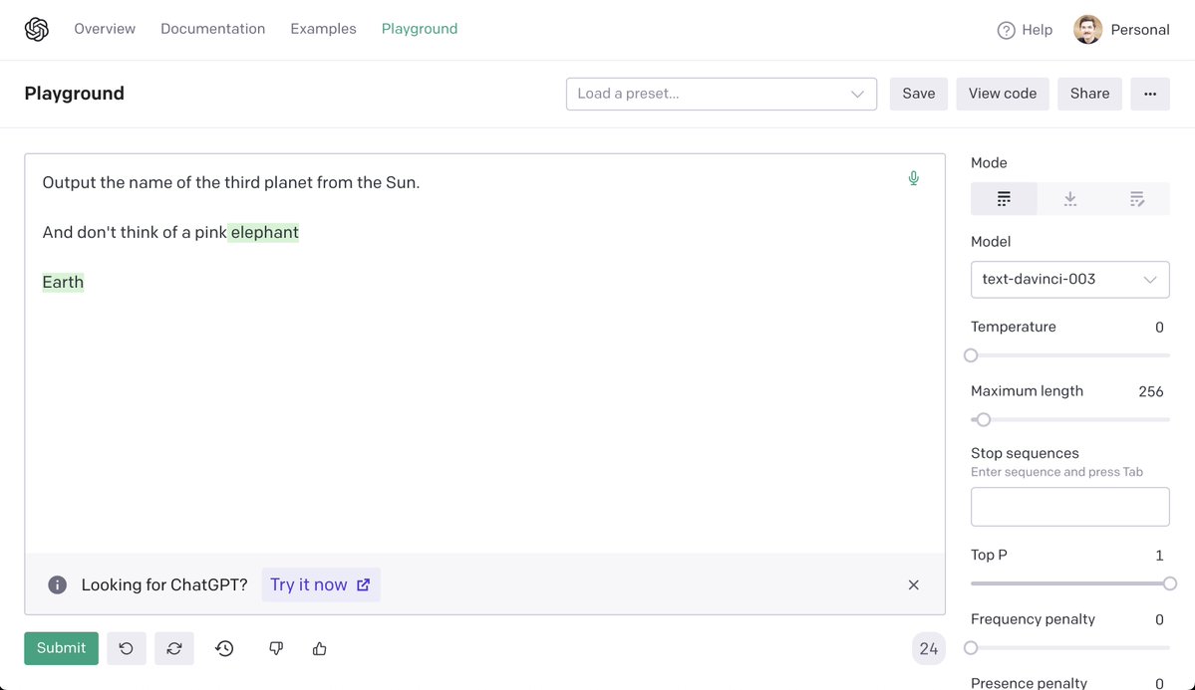The width and height of the screenshot is (1195, 690).
Task: Rate completion with thumbs up
Action: [x=319, y=648]
